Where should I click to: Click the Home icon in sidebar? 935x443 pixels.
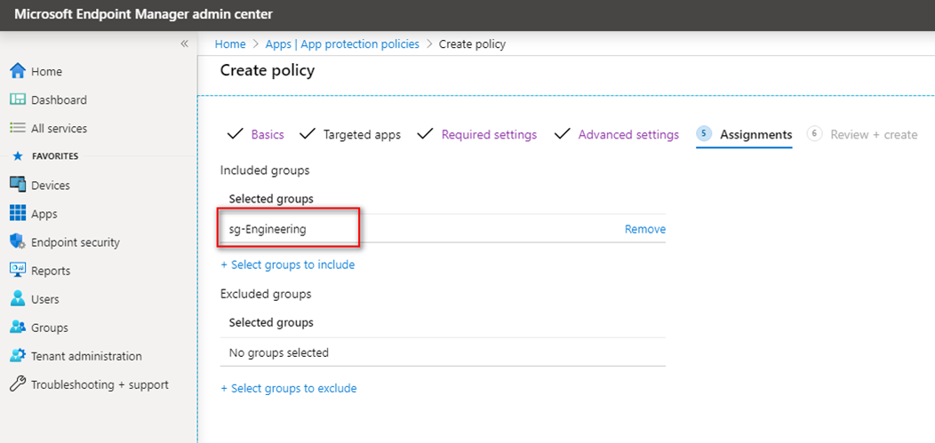pyautogui.click(x=18, y=71)
